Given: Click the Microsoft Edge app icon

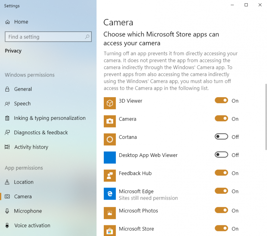Looking at the screenshot, I should pos(110,194).
